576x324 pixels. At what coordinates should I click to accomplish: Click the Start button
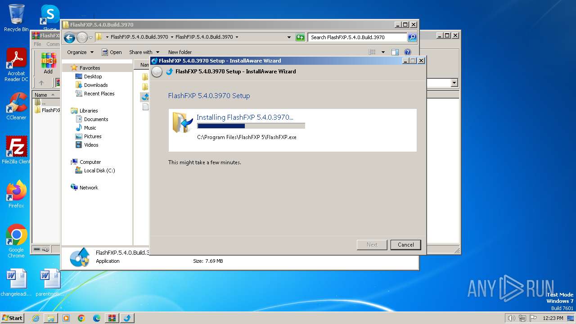click(x=13, y=318)
